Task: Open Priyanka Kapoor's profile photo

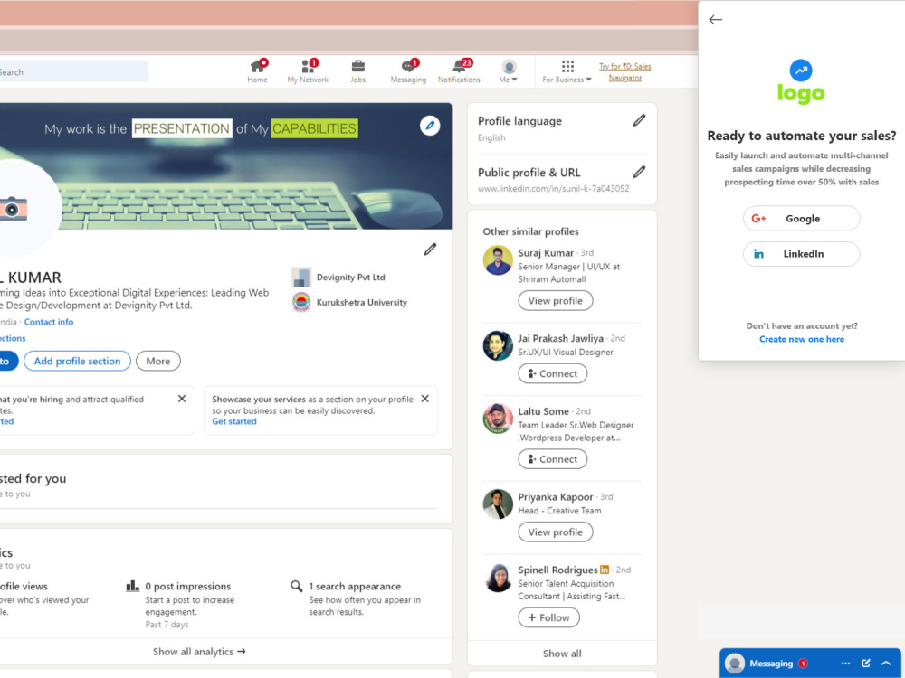Action: 498,504
